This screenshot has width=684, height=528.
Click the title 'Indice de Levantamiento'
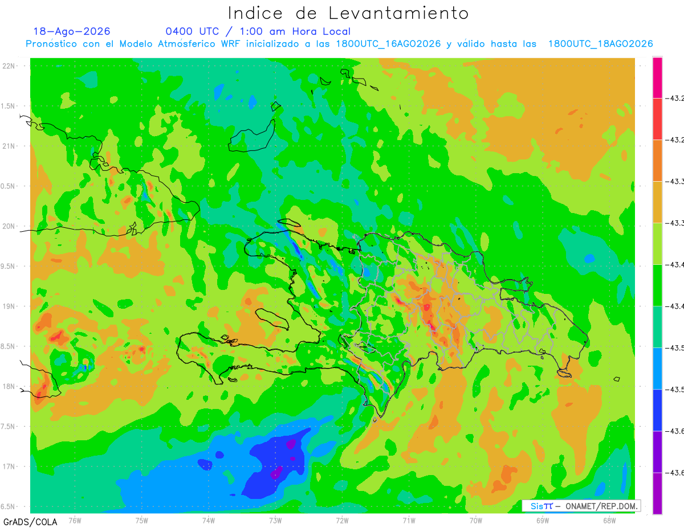348,13
